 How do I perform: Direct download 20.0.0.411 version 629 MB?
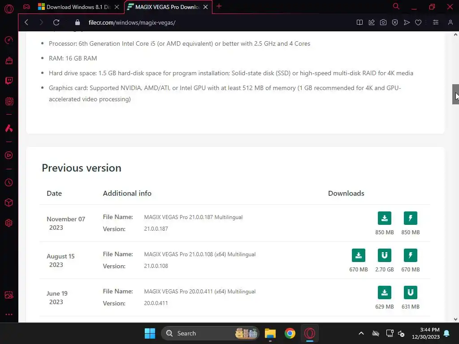384,292
